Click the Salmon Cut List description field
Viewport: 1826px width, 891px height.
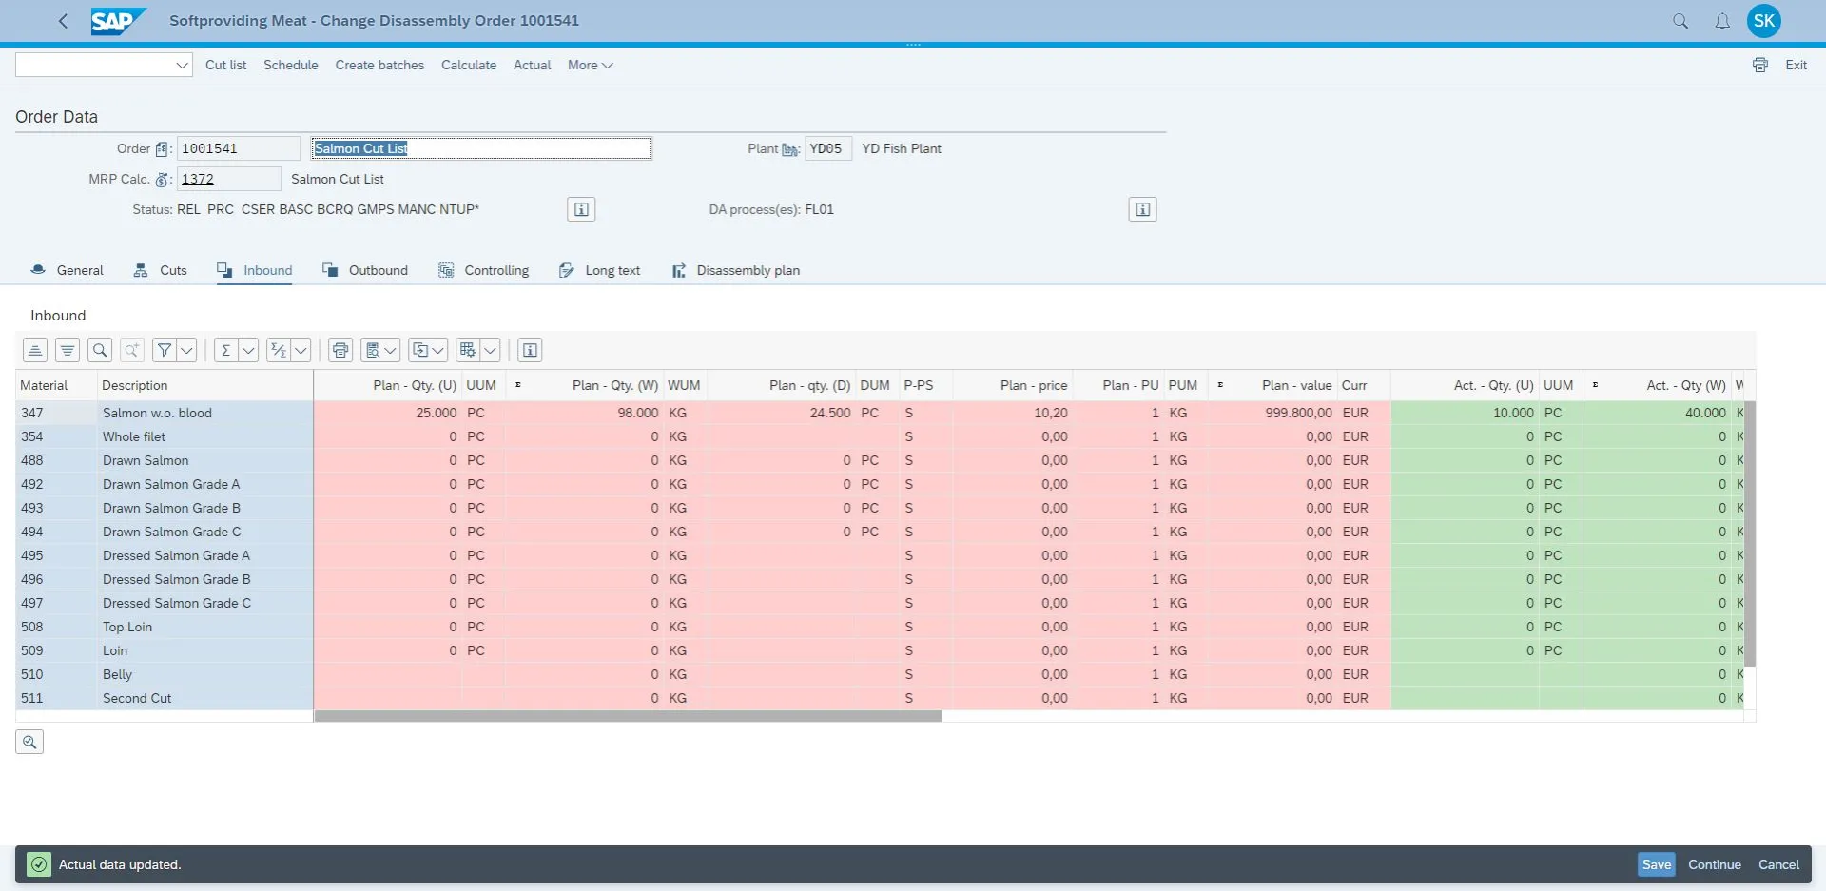tap(481, 148)
